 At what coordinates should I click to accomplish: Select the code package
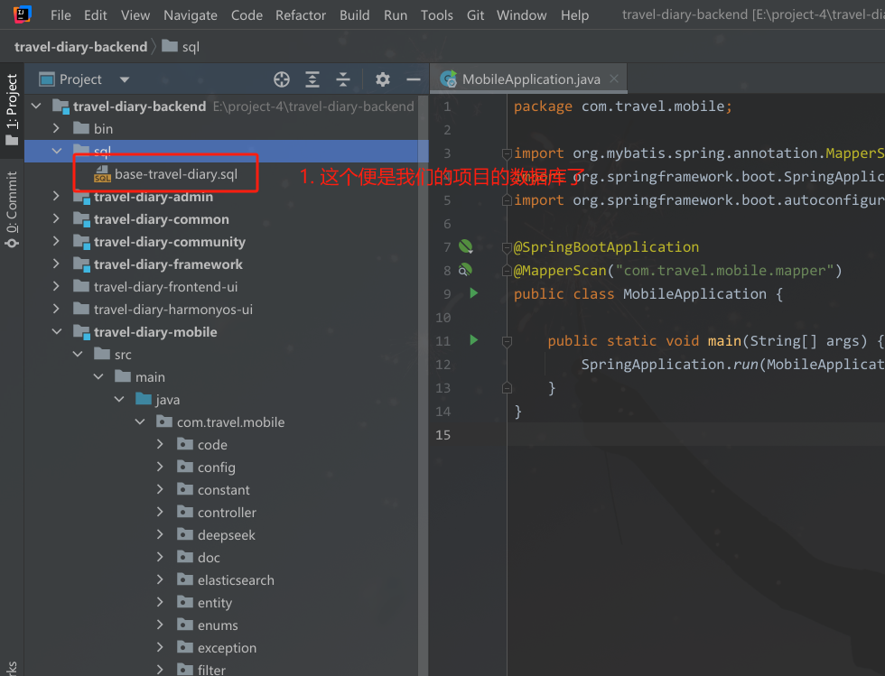212,445
